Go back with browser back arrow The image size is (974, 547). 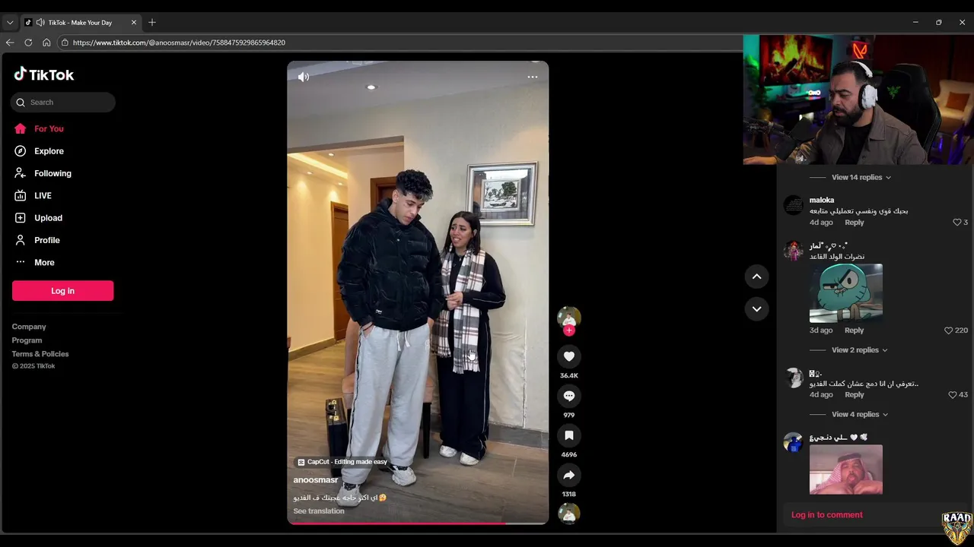pyautogui.click(x=10, y=43)
